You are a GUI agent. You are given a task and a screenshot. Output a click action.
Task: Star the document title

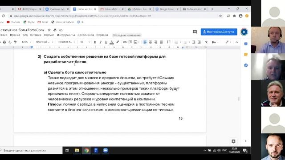click(49, 30)
